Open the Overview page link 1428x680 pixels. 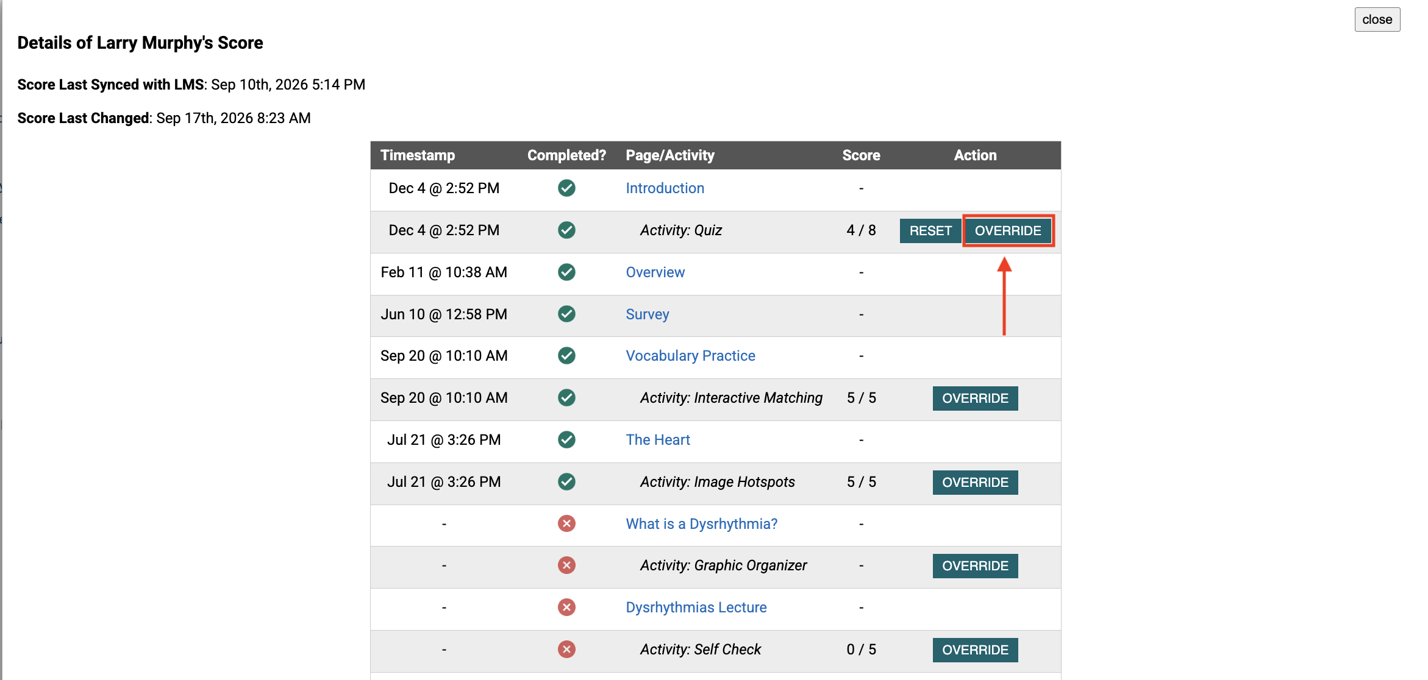click(x=655, y=272)
